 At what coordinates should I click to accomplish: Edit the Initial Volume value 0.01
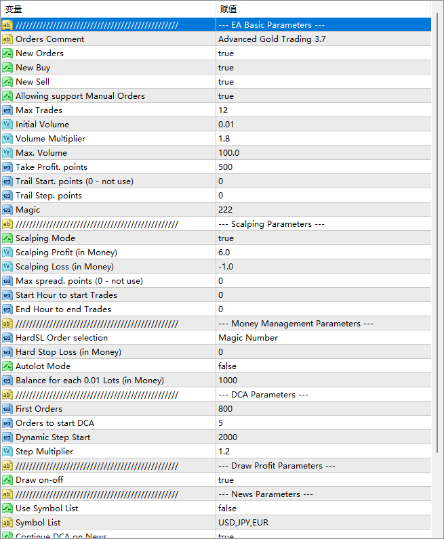coord(323,125)
